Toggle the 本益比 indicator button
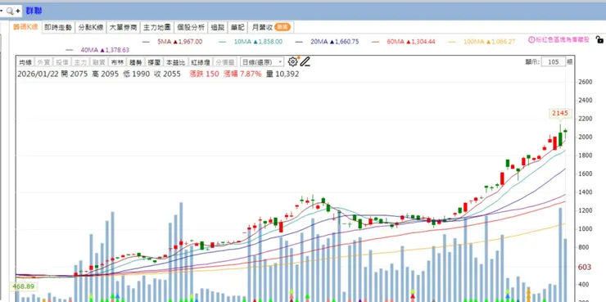Screen dimensions: 606x302 click(176, 61)
